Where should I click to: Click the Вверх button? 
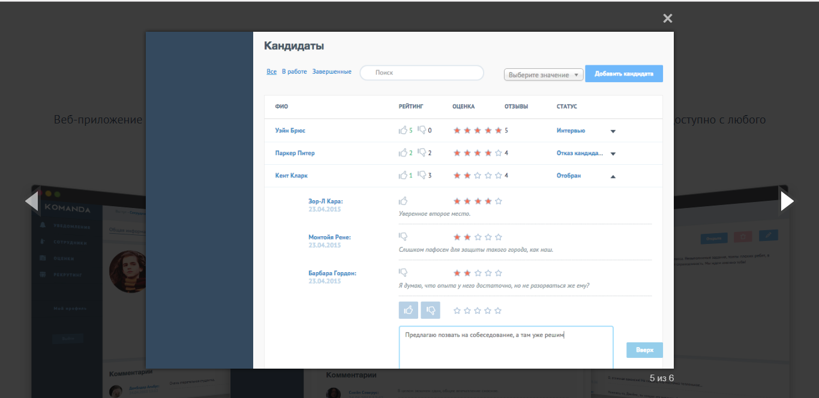[x=644, y=350]
